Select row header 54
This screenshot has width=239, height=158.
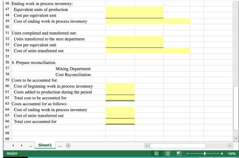(7, 51)
